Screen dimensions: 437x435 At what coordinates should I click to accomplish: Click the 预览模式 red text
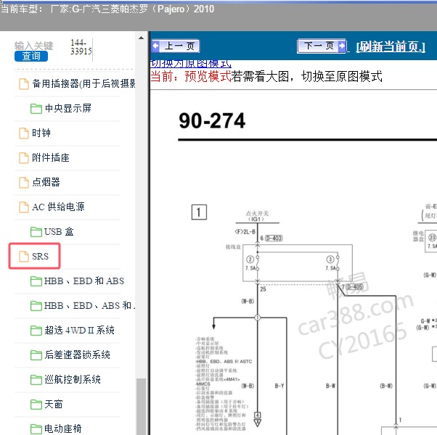(x=208, y=76)
